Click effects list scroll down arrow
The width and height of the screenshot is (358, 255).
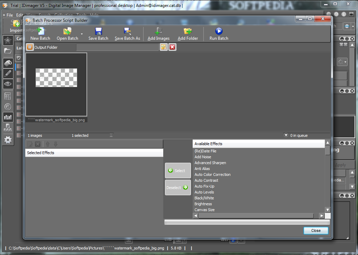click(328, 210)
